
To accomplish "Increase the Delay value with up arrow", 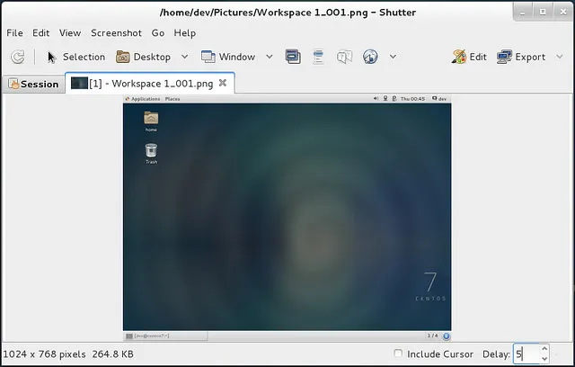I will point(544,349).
